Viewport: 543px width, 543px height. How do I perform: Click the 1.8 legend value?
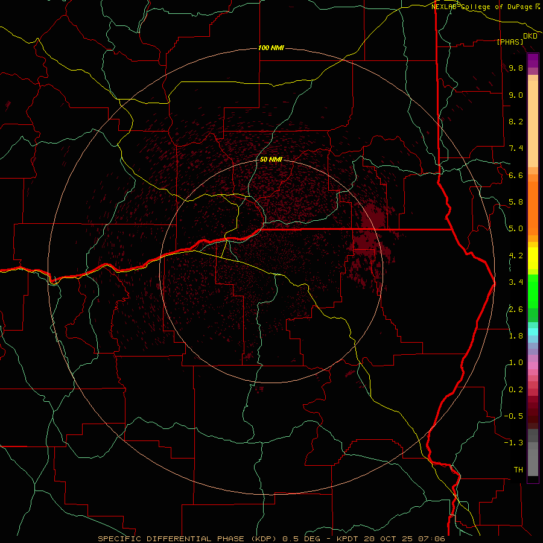pyautogui.click(x=516, y=336)
